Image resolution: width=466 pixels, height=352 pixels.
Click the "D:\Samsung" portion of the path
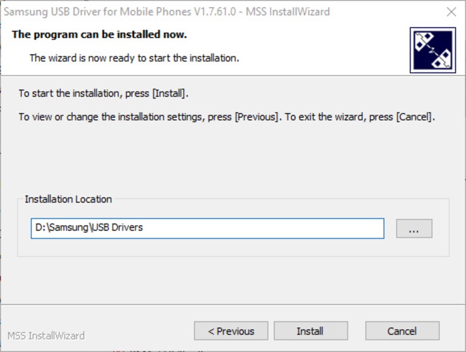tap(62, 228)
